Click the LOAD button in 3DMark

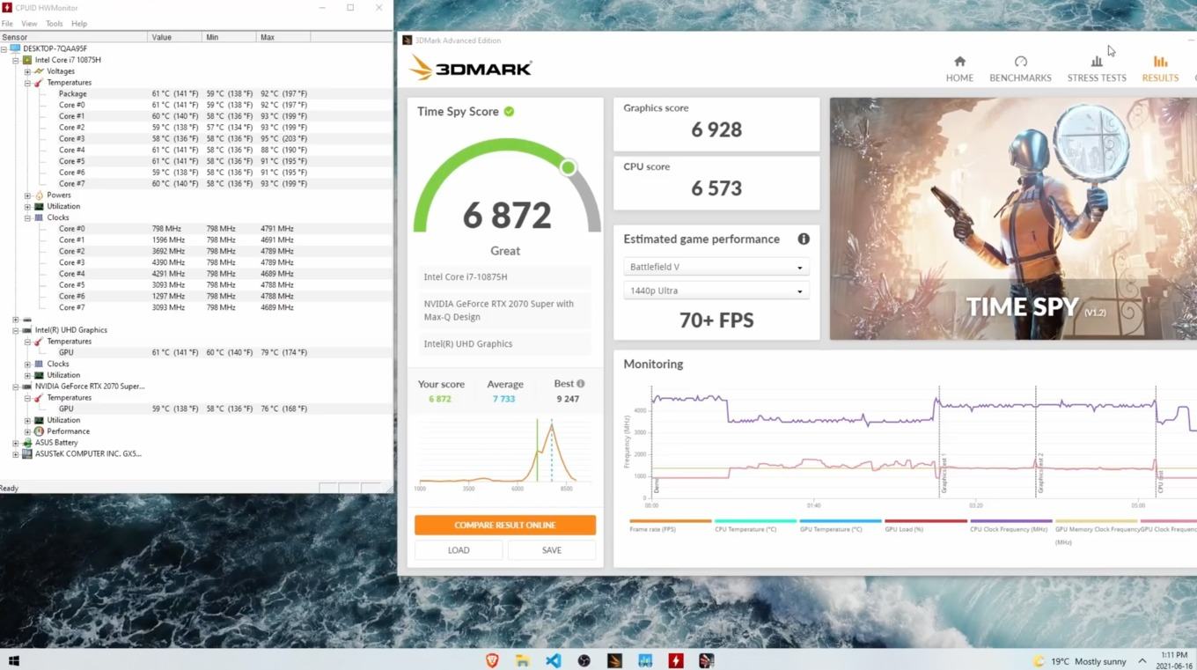(x=459, y=550)
